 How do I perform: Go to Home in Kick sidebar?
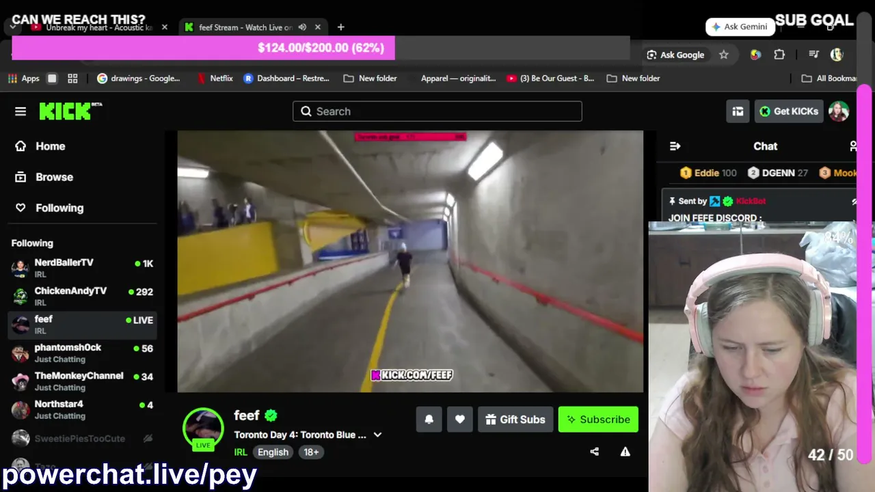(x=82, y=146)
